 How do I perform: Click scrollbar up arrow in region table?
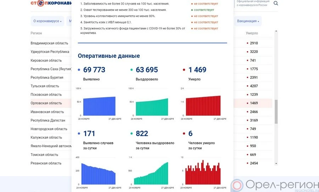click(x=276, y=31)
